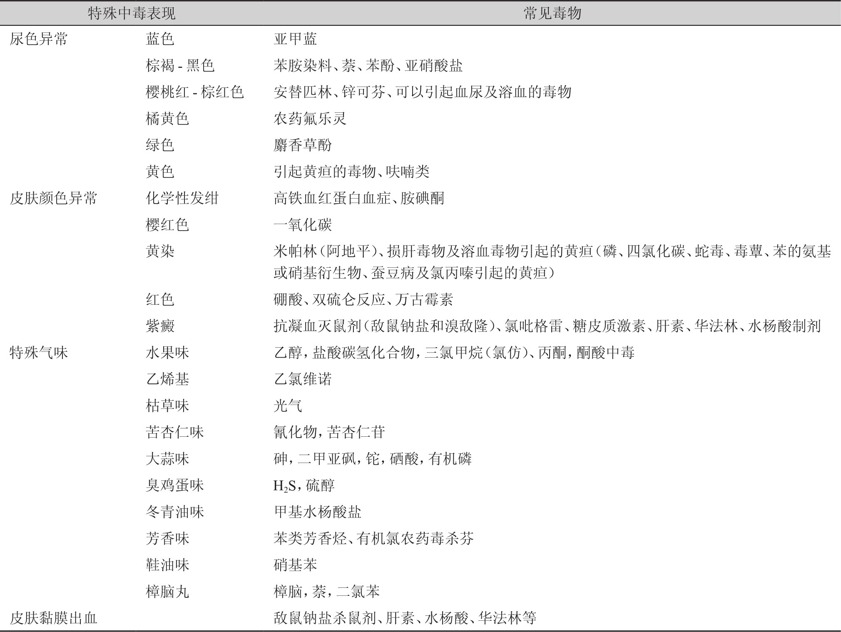The image size is (841, 632).
Task: Select the text starting 乙醇，盐酸碳氢化合物
Action: [x=454, y=353]
